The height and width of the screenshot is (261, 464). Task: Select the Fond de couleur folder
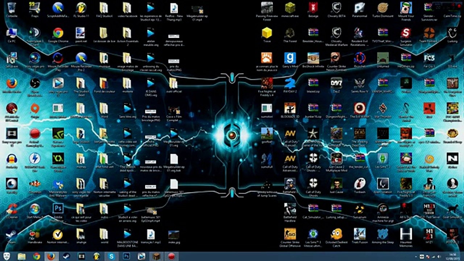pyautogui.click(x=104, y=83)
